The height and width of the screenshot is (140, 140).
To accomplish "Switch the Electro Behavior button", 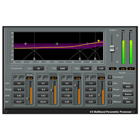I will pyautogui.click(x=128, y=94).
